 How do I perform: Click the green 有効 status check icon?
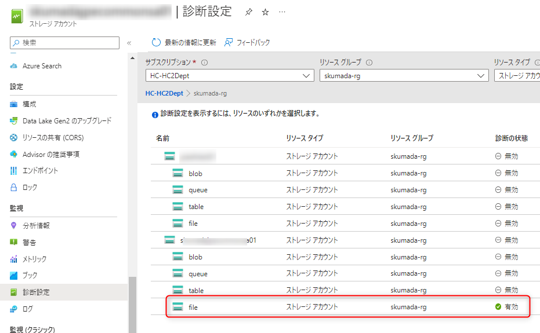pos(498,306)
